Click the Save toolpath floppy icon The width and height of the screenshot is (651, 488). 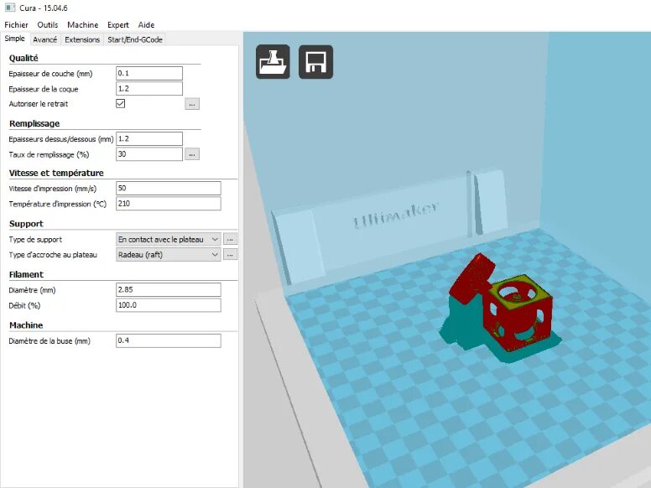click(315, 62)
